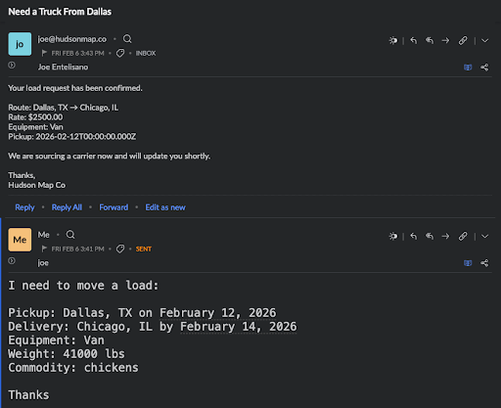Click the forward arrow icon on Joe's message

pyautogui.click(x=445, y=40)
